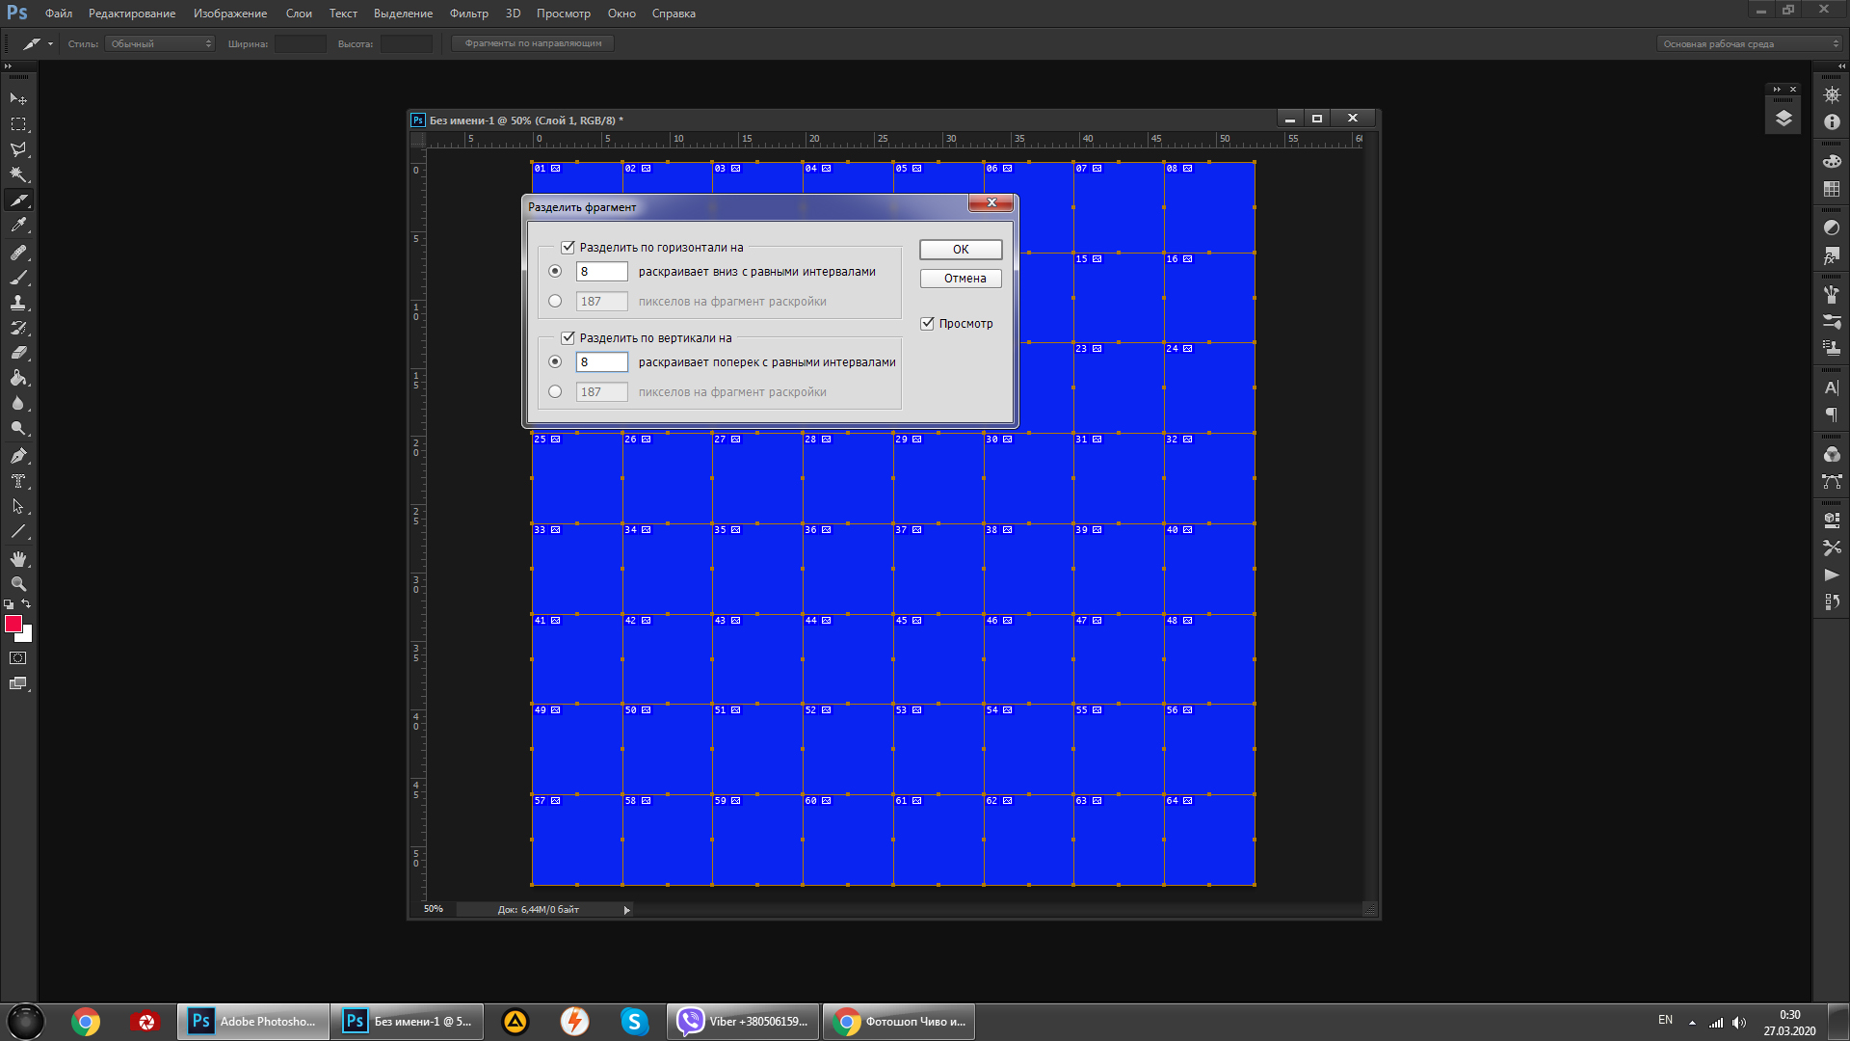Select the Zoom tool

coord(18,584)
